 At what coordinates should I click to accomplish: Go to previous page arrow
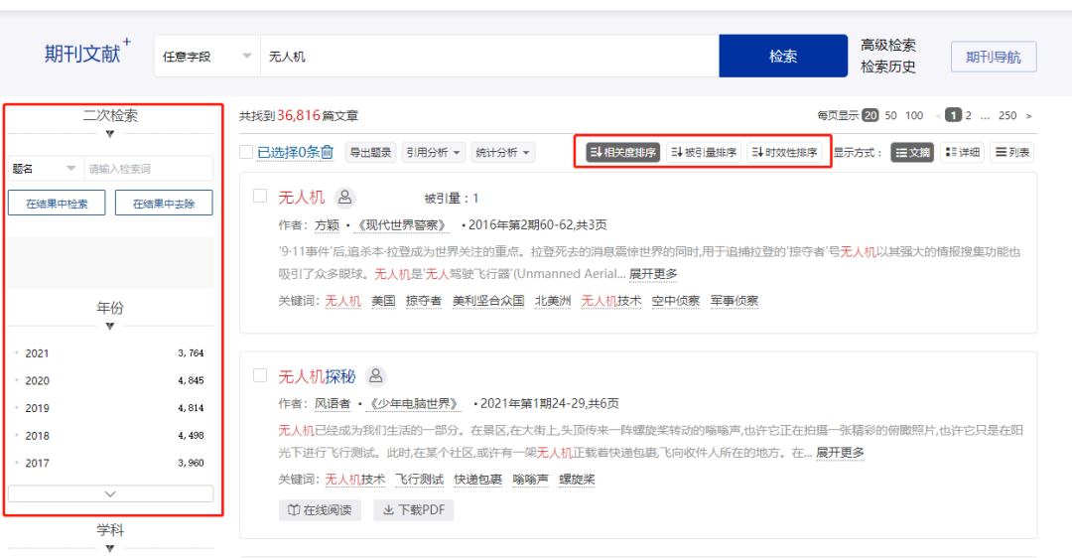coord(938,116)
